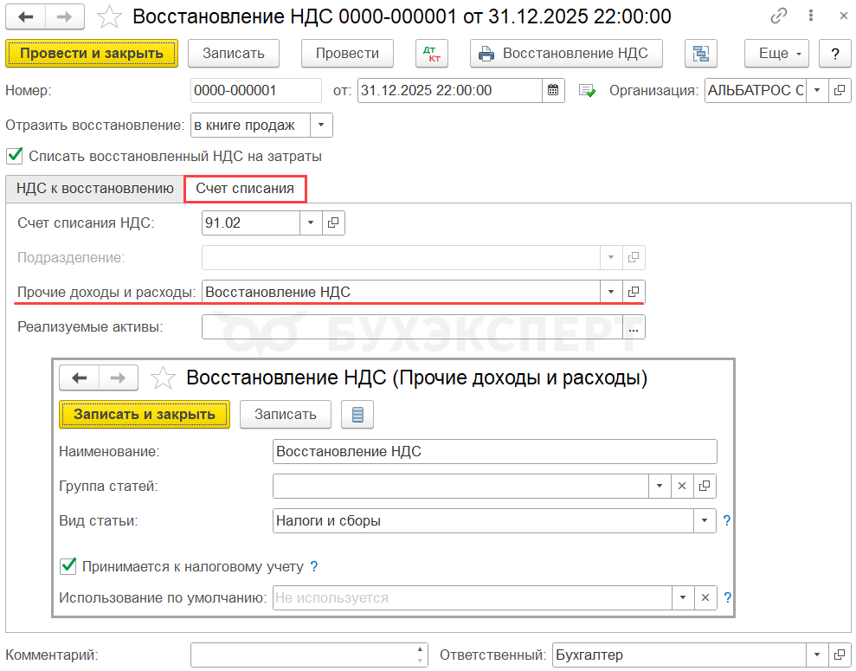Screen dimensions: 856x671
Task: Copy link using the chain icon
Action: pyautogui.click(x=779, y=16)
